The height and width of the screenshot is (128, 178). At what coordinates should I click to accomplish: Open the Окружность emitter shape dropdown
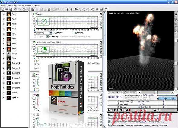(x=51, y=33)
